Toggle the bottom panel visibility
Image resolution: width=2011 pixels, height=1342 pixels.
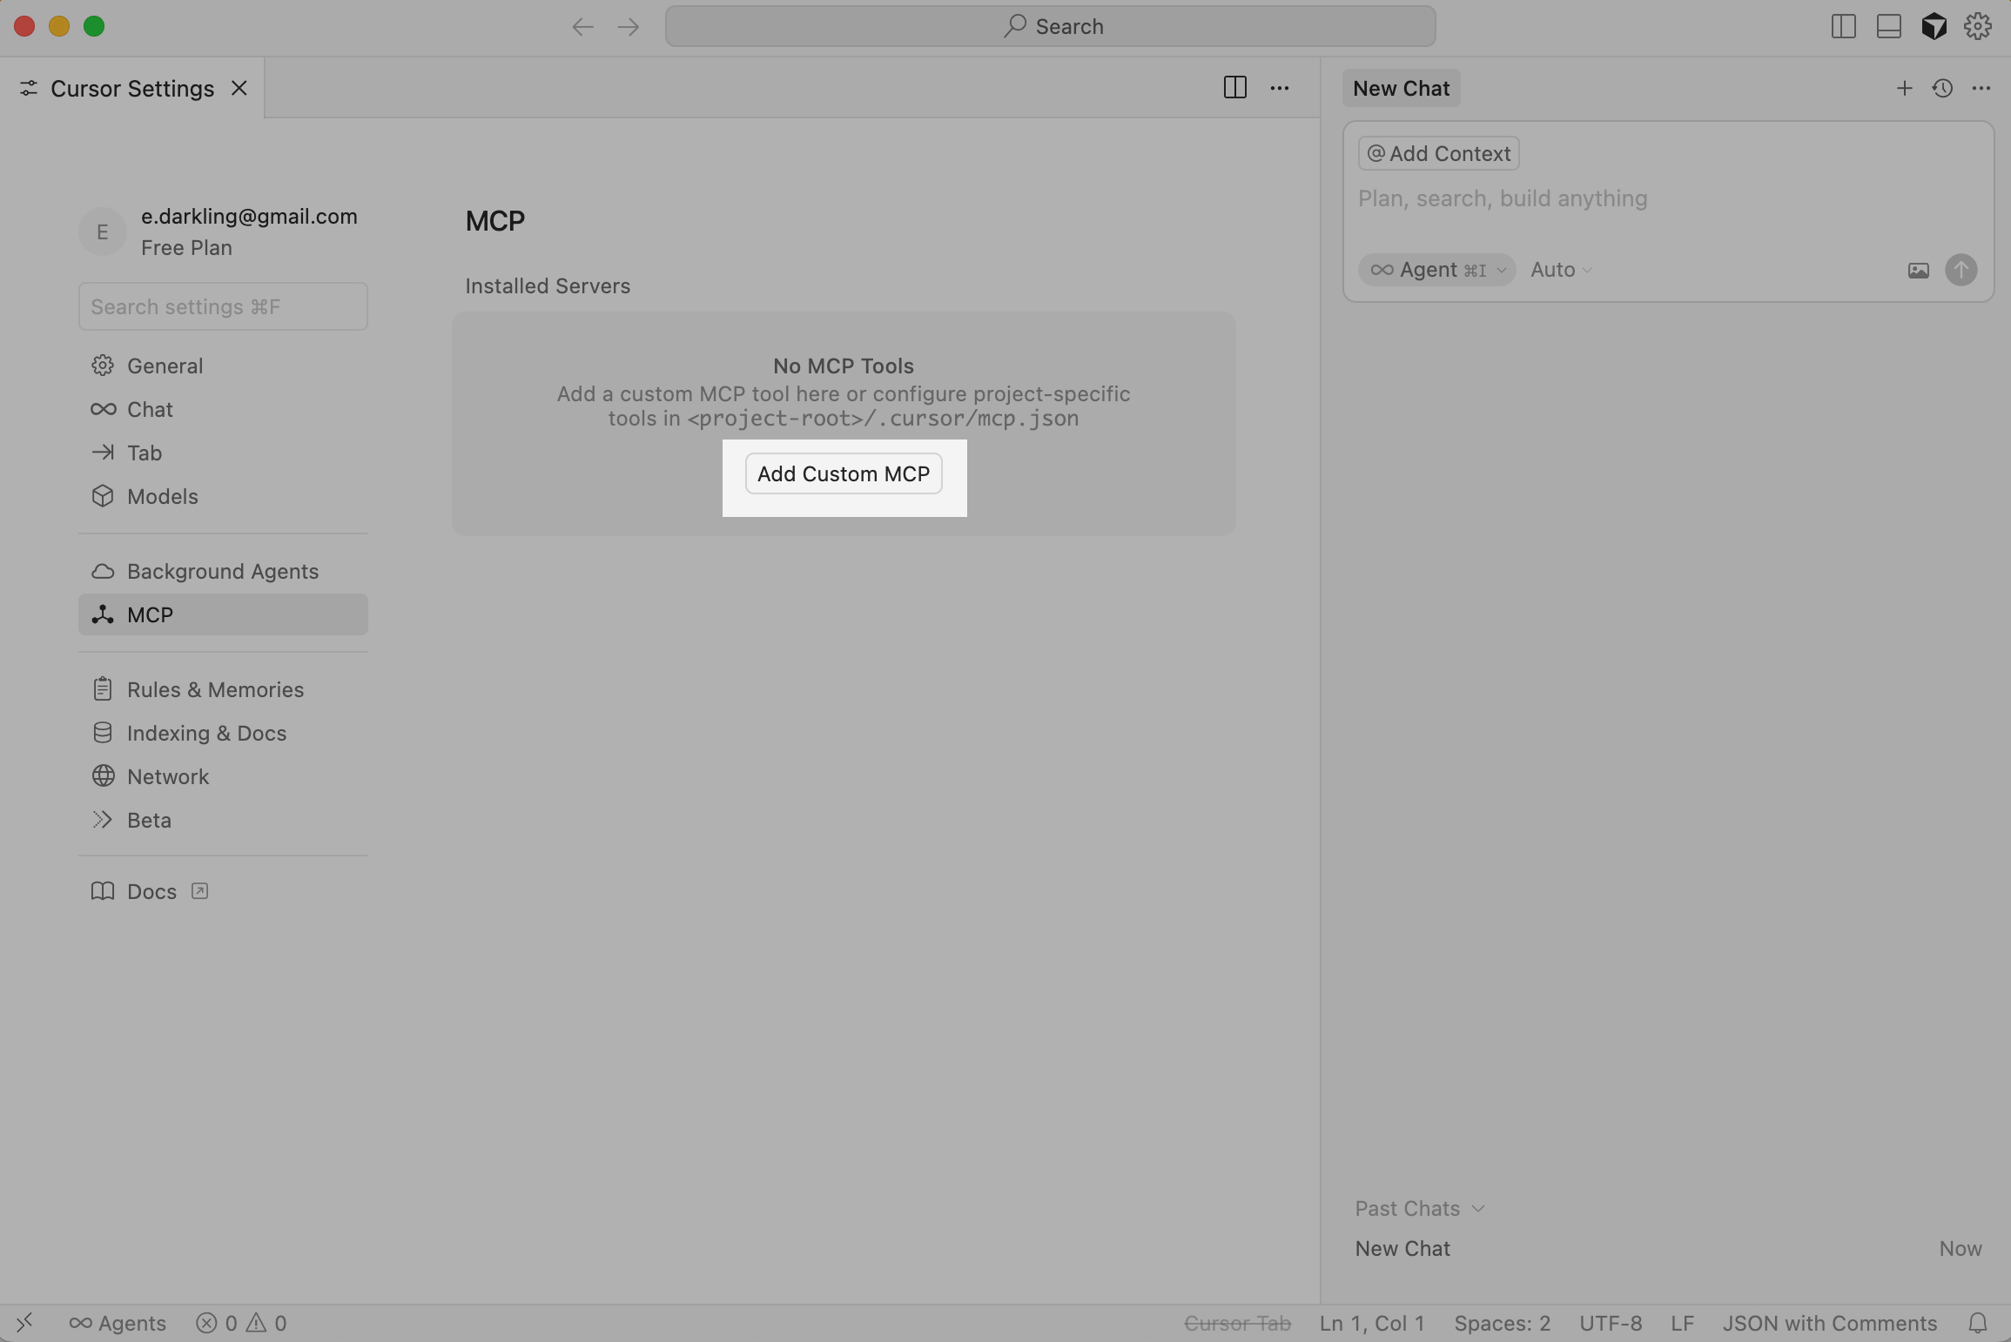tap(1888, 26)
